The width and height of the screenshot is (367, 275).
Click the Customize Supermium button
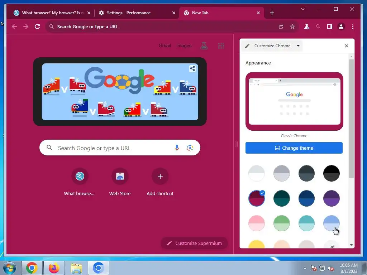[194, 243]
